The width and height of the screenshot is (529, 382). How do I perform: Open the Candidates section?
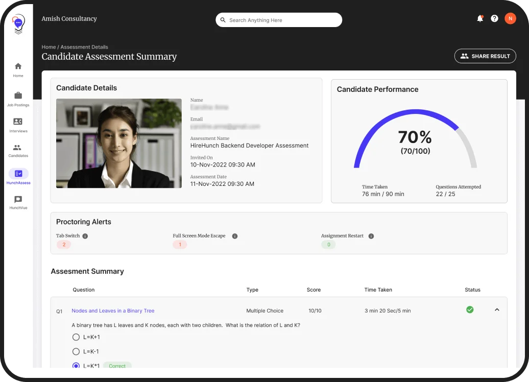pos(18,149)
